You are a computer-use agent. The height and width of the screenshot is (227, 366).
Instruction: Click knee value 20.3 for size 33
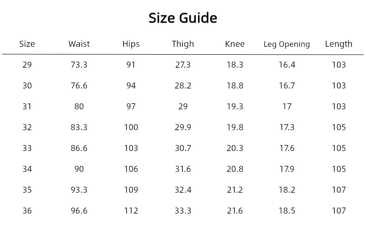point(235,148)
